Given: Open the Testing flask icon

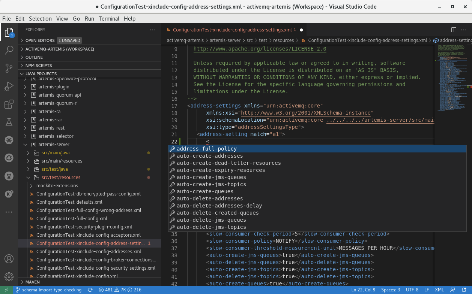Looking at the screenshot, I should pos(9,122).
